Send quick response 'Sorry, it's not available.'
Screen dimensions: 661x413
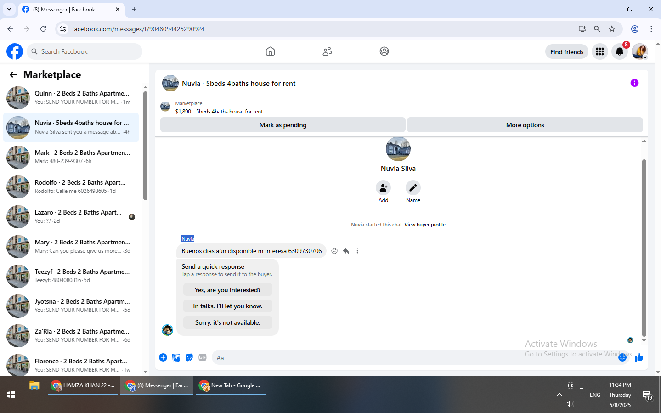[227, 322]
